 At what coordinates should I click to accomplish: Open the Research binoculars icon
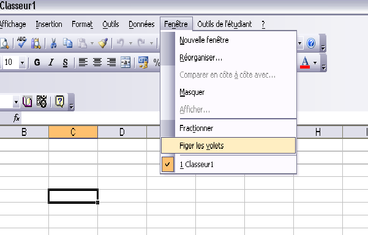click(36, 43)
